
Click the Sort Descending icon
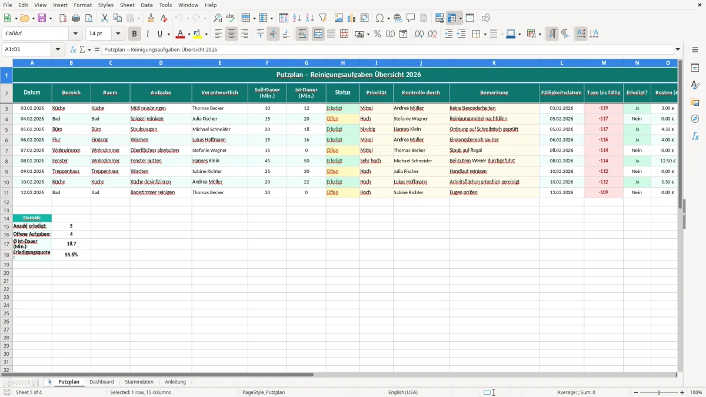(309, 18)
